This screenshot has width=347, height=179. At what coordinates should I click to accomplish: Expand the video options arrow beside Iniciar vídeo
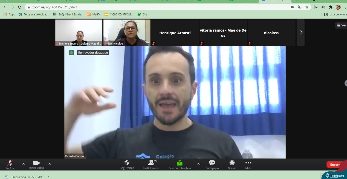[x=49, y=164]
